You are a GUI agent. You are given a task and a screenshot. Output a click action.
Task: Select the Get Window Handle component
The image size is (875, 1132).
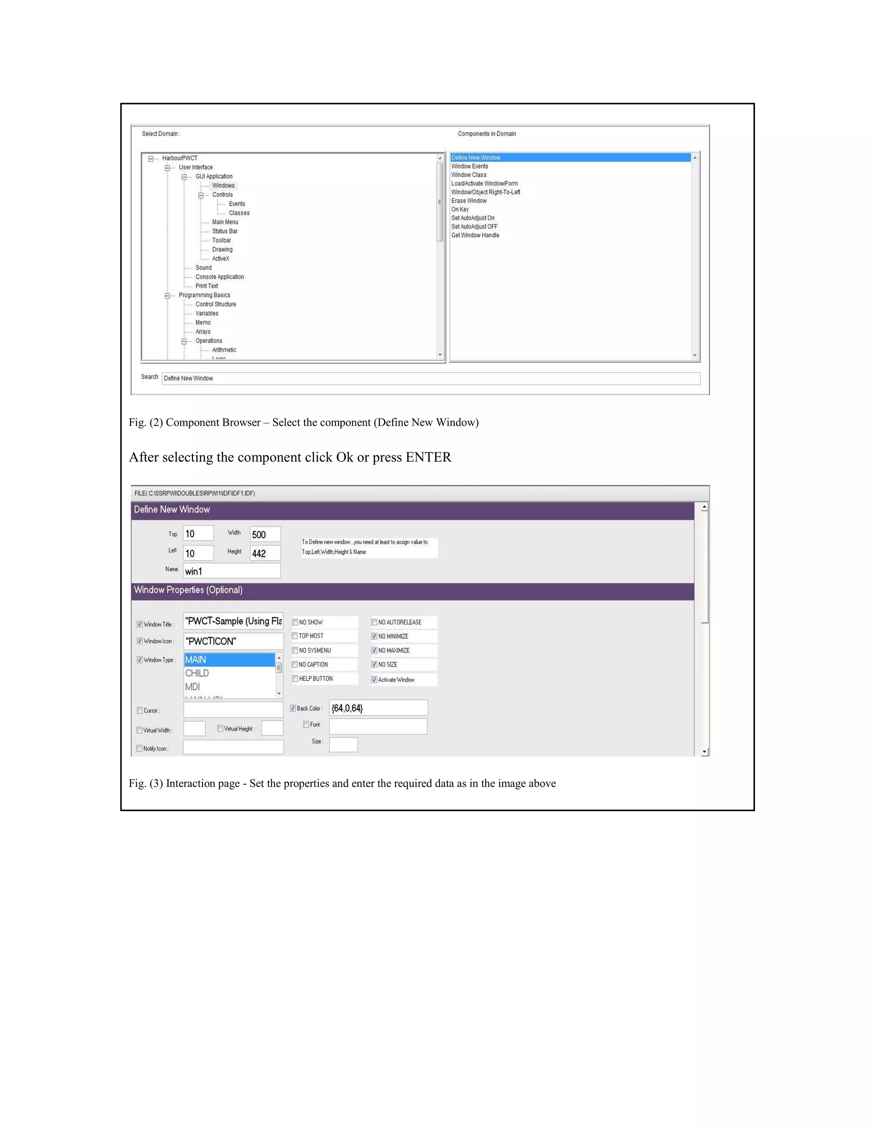tap(475, 235)
